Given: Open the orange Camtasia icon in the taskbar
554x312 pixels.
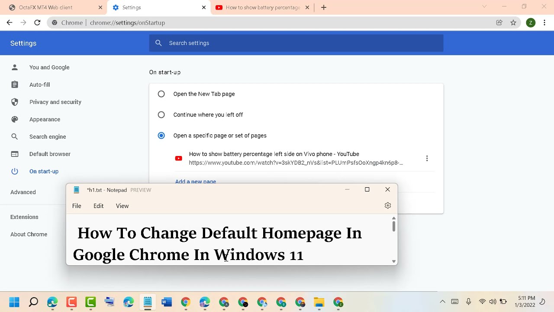Looking at the screenshot, I should 71,302.
